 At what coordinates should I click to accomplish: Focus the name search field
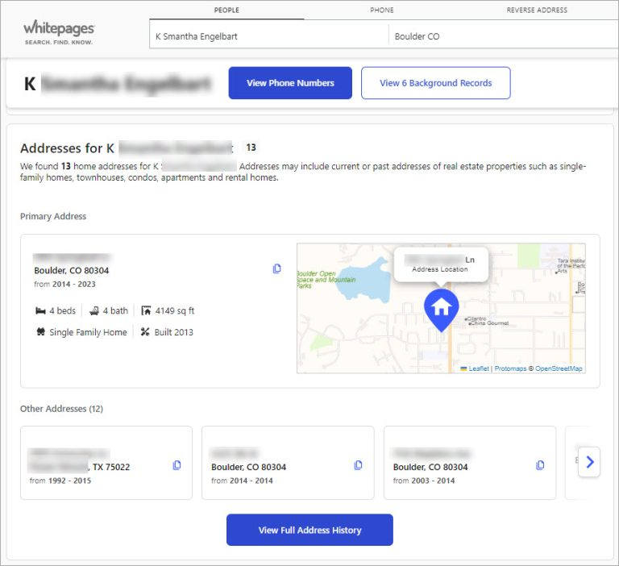coord(269,36)
